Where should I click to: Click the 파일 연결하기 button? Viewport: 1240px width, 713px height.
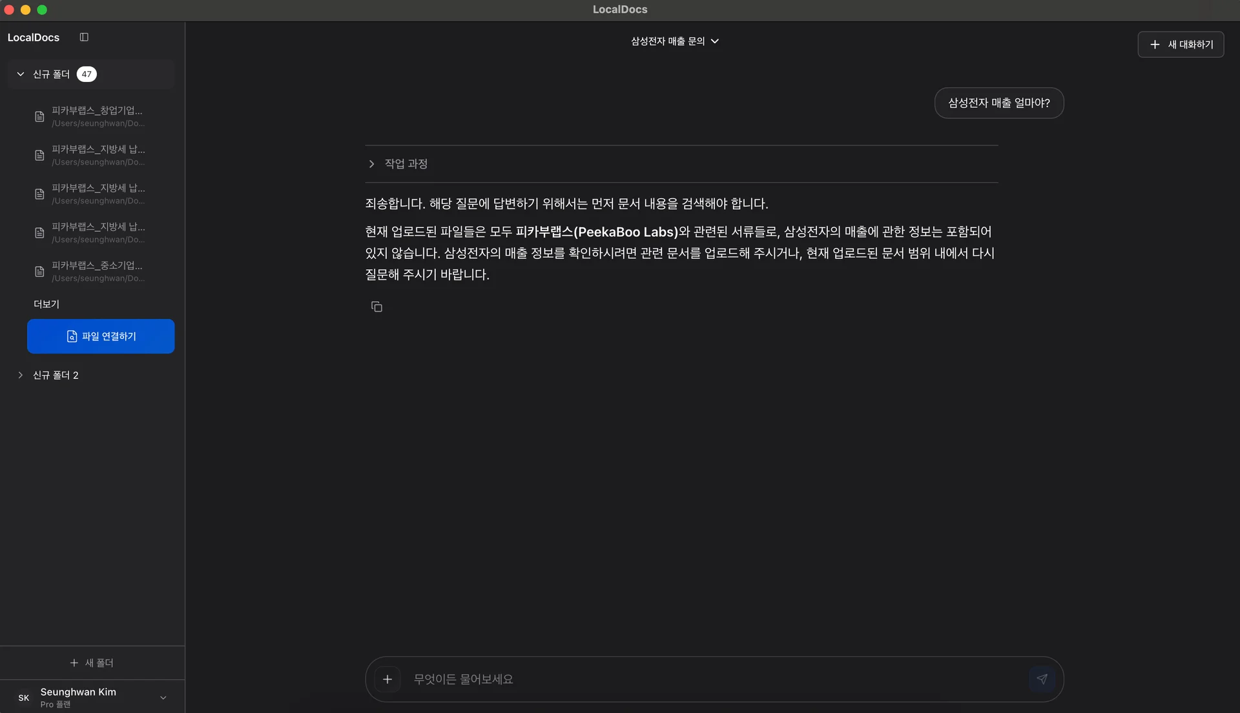[x=100, y=336]
